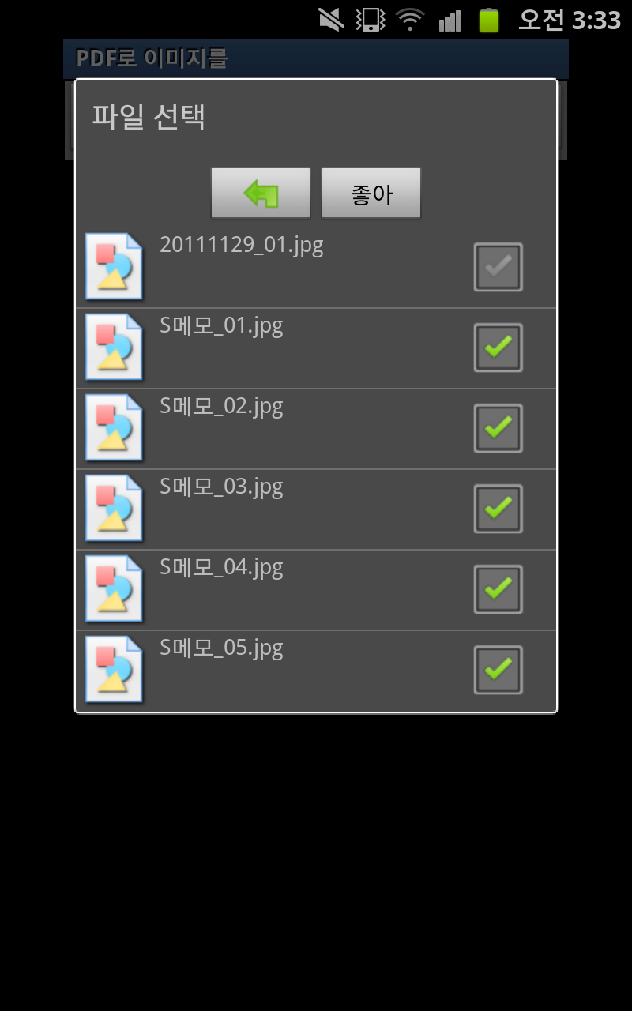Uncheck the box beside S메모_04.jpg
Image resolution: width=632 pixels, height=1011 pixels.
(x=498, y=589)
